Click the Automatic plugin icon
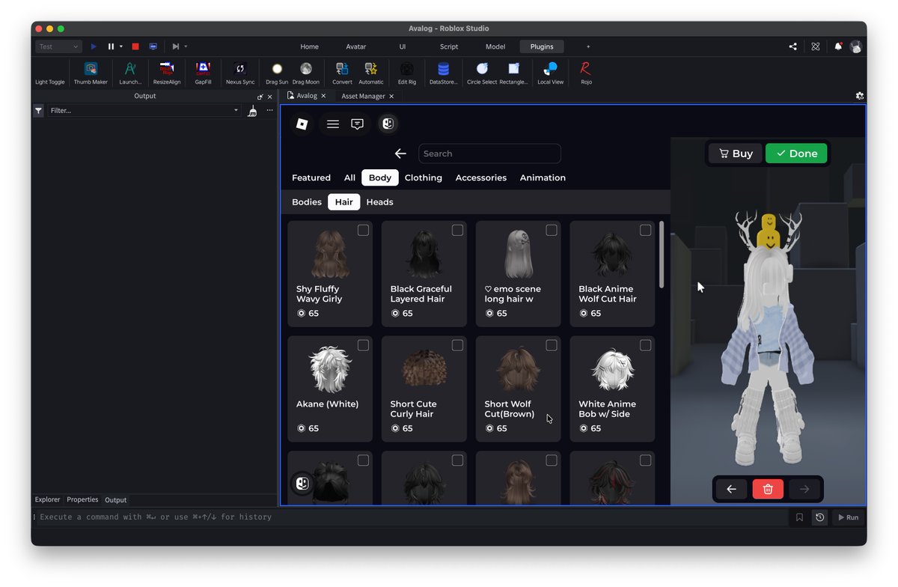 click(371, 73)
